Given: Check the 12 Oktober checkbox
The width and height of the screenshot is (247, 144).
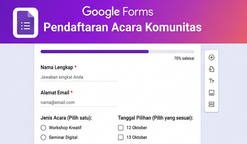Looking at the screenshot, I should 121,128.
